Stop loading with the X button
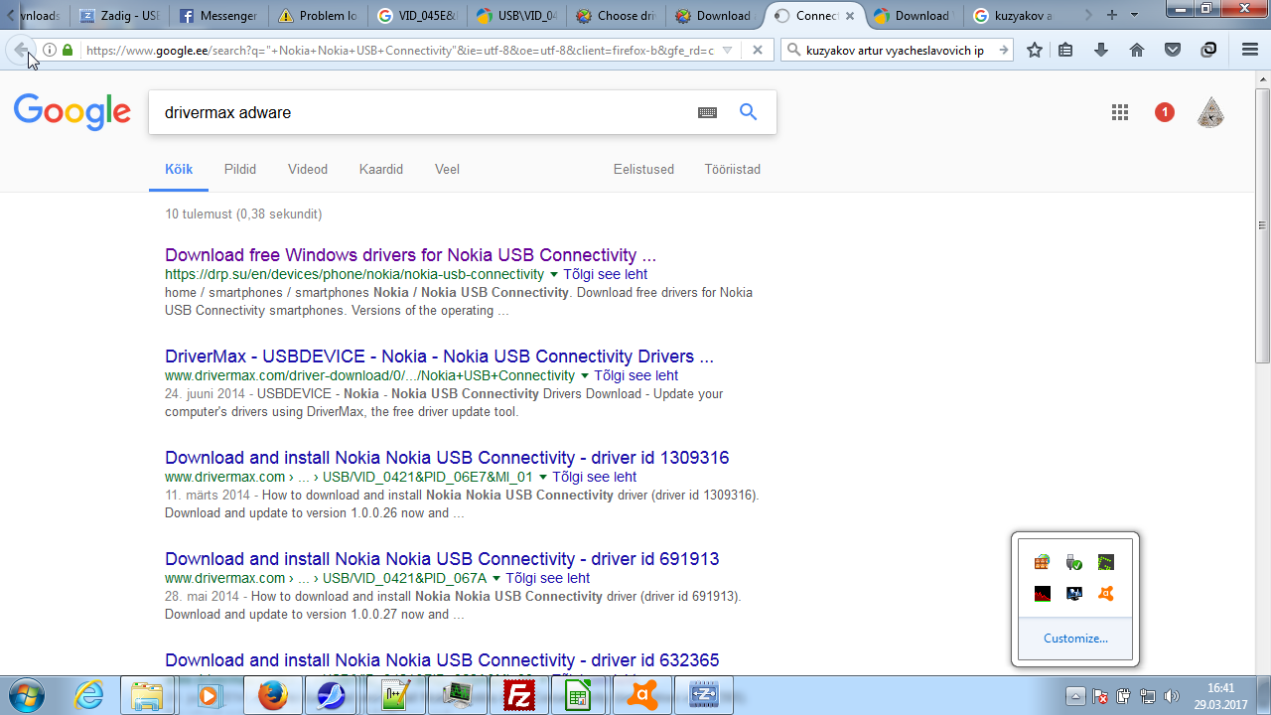Screen dimensions: 1271x715 point(758,50)
